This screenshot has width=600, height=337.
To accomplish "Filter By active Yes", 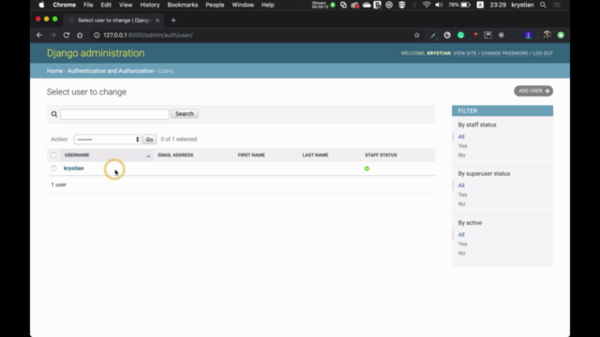I will coord(462,243).
